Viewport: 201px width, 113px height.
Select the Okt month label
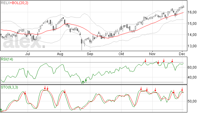(121, 54)
